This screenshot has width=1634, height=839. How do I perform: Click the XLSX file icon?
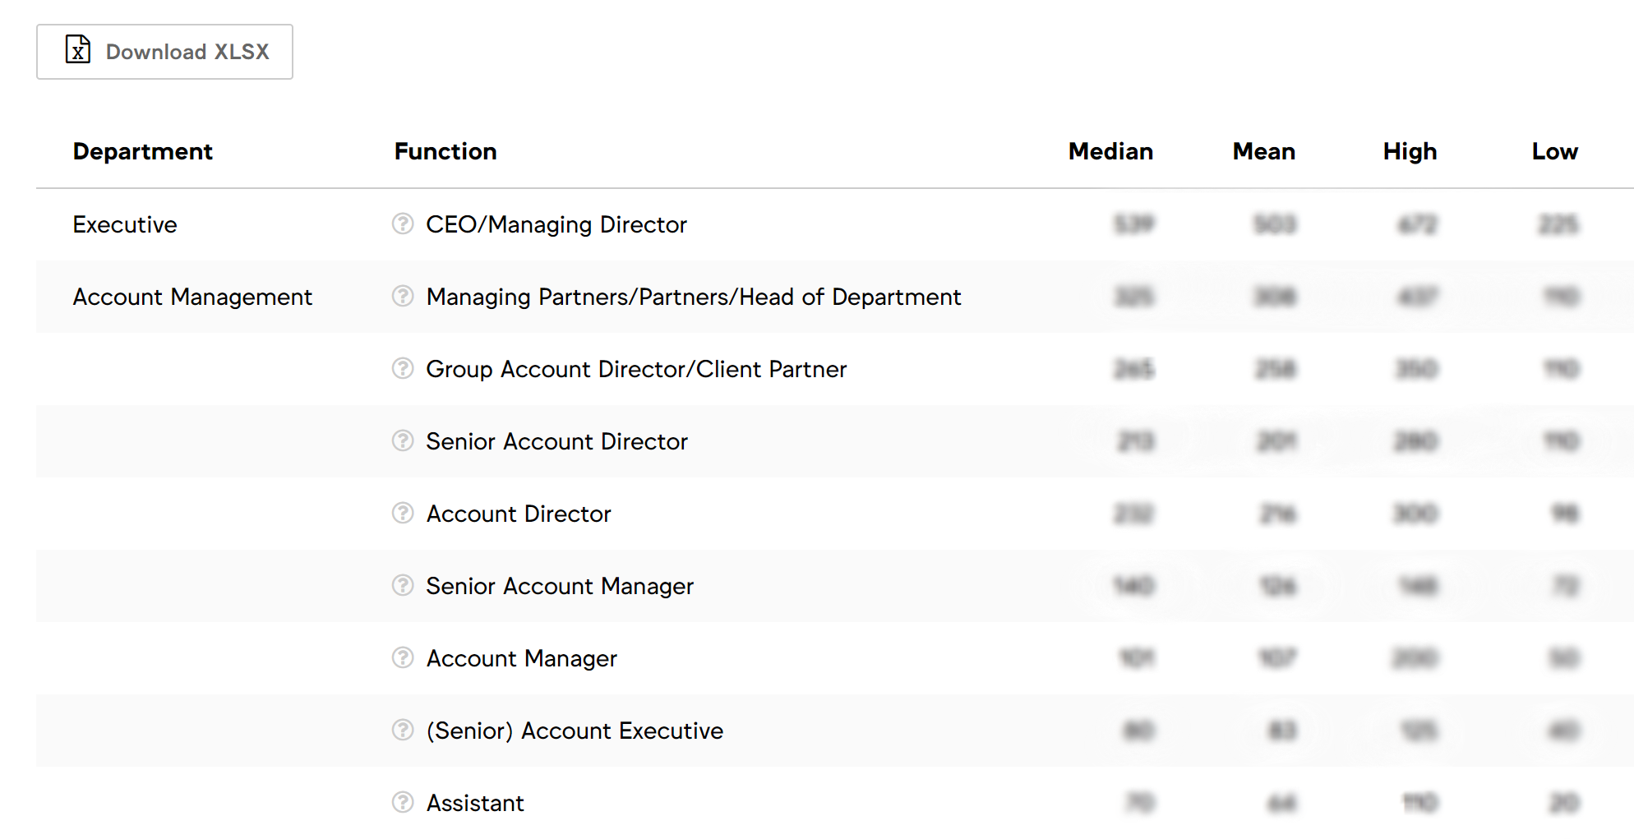(78, 50)
